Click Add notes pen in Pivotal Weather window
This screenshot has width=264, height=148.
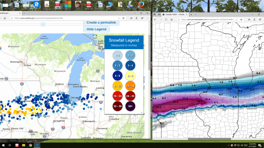255,19
